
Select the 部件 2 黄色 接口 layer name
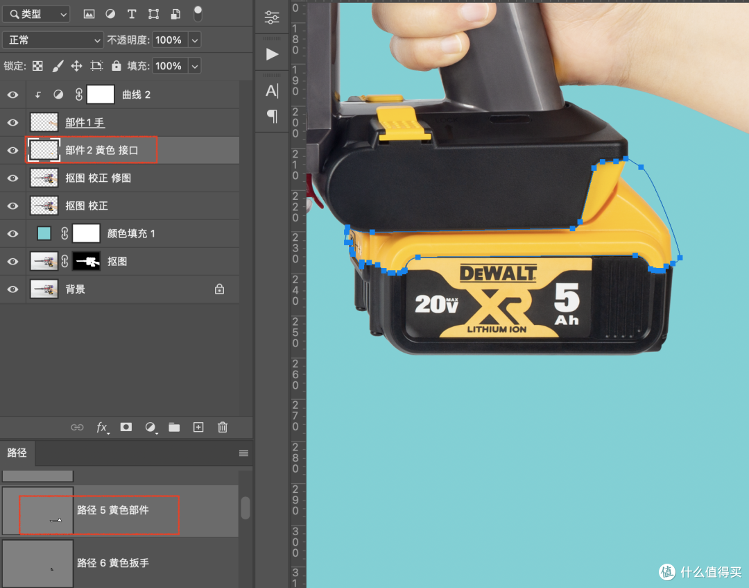click(x=102, y=150)
